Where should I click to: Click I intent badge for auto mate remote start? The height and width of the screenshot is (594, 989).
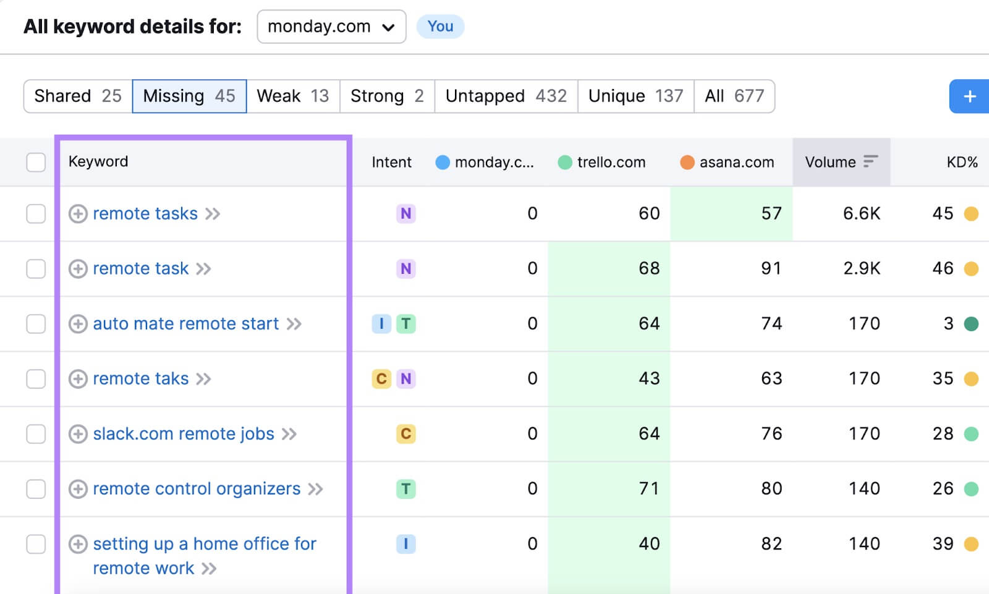point(381,324)
